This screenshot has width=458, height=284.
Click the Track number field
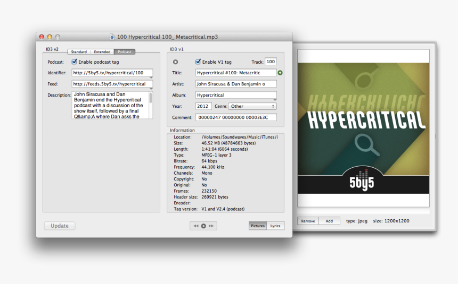pos(271,62)
